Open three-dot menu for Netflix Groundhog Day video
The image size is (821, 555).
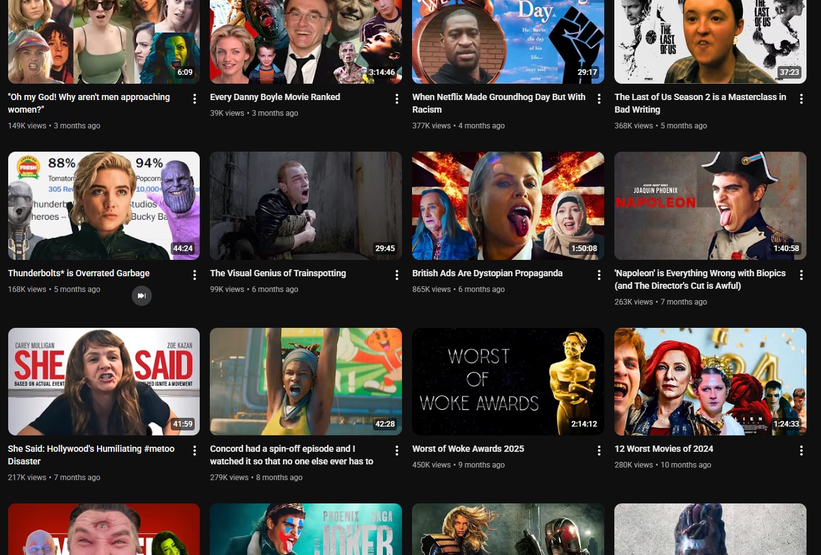(x=599, y=99)
